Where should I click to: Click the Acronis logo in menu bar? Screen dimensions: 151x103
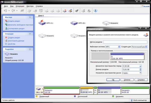pos(145,6)
